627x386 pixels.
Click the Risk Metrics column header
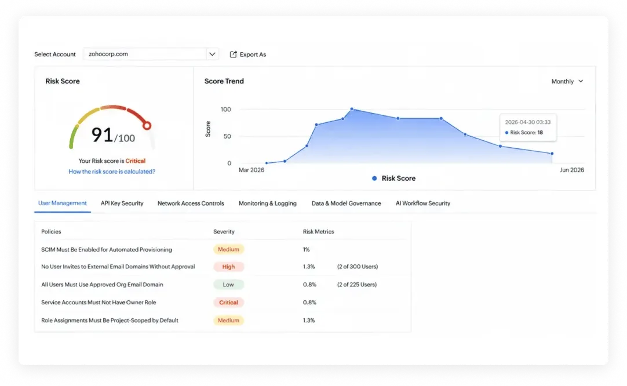click(318, 232)
